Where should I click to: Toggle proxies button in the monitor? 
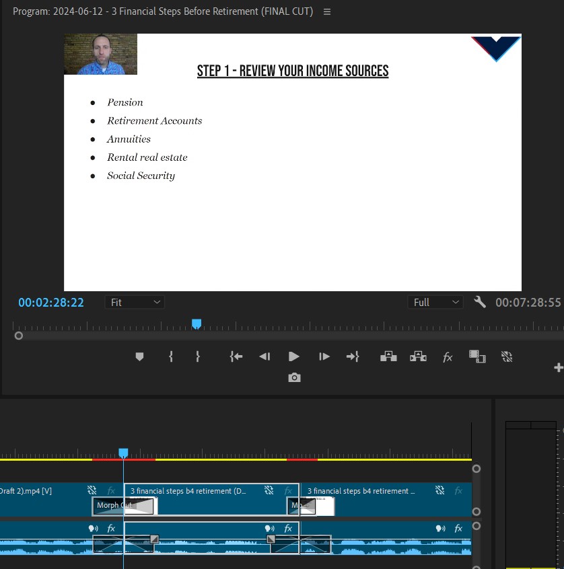point(507,356)
